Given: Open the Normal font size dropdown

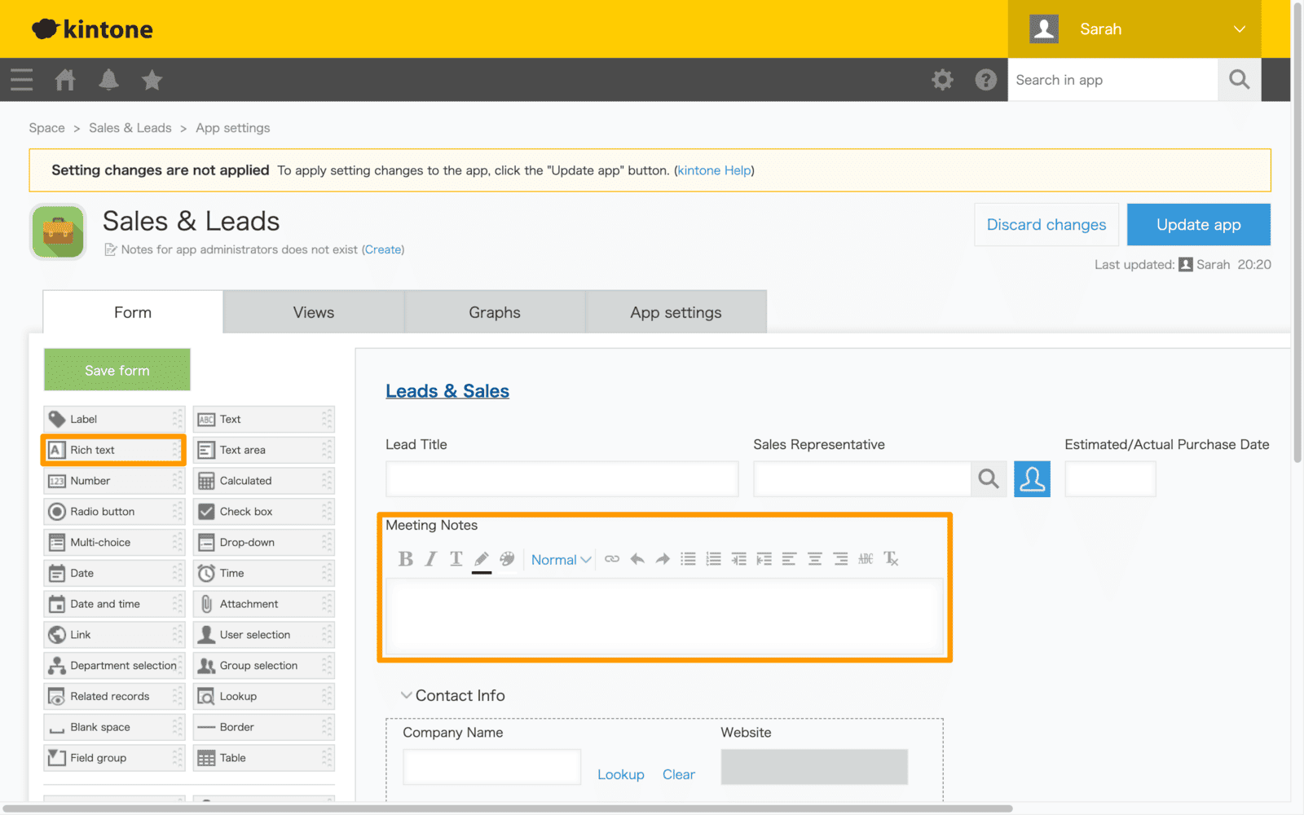Looking at the screenshot, I should pos(561,560).
